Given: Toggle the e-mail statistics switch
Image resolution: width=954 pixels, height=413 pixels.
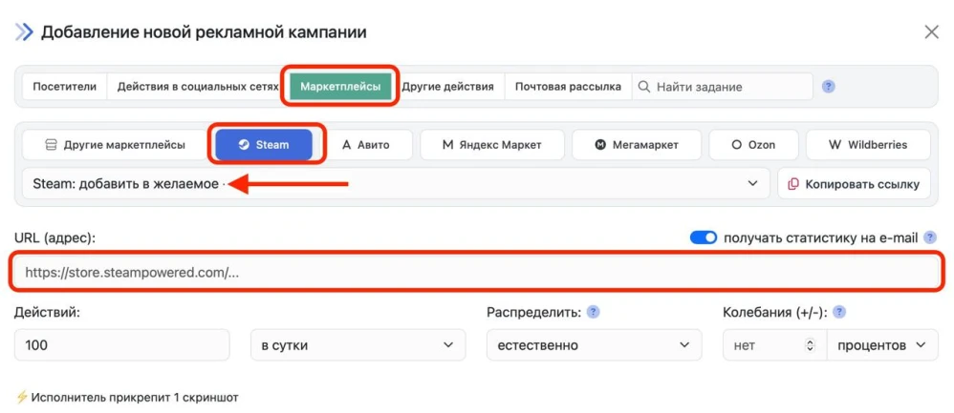Looking at the screenshot, I should click(704, 237).
